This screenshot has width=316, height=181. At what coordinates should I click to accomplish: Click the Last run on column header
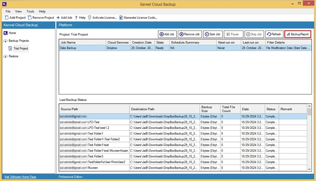253,42
